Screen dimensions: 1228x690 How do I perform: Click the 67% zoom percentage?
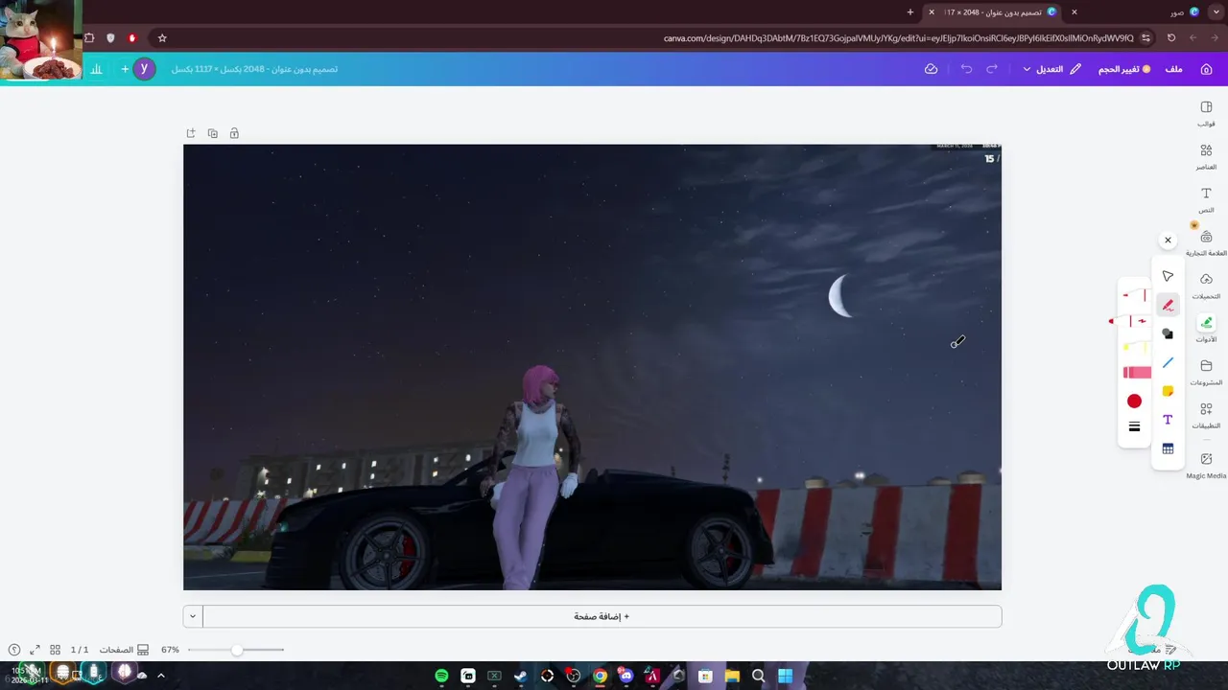[x=170, y=650]
